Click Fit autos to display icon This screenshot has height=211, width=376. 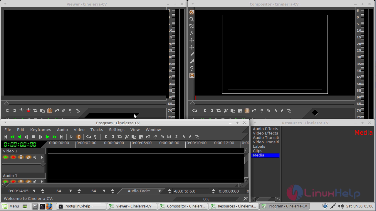tap(176, 137)
